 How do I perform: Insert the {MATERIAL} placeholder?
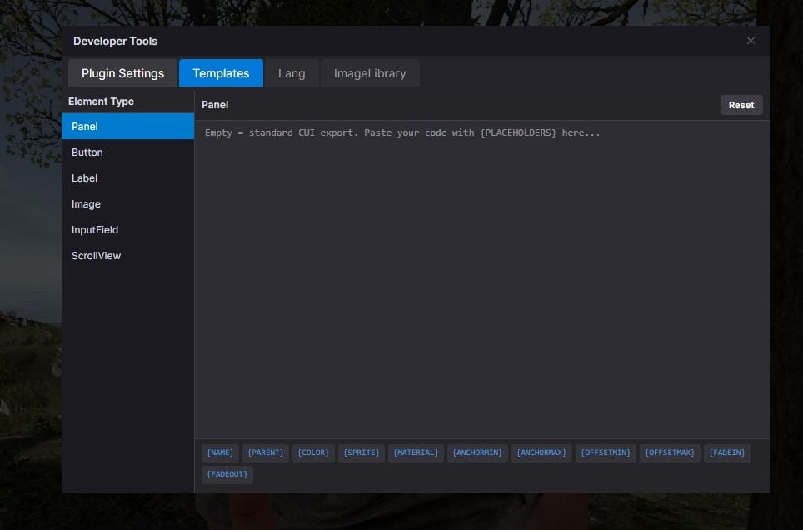(x=415, y=452)
